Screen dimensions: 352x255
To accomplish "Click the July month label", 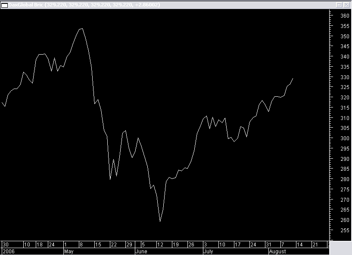I will click(x=208, y=252).
